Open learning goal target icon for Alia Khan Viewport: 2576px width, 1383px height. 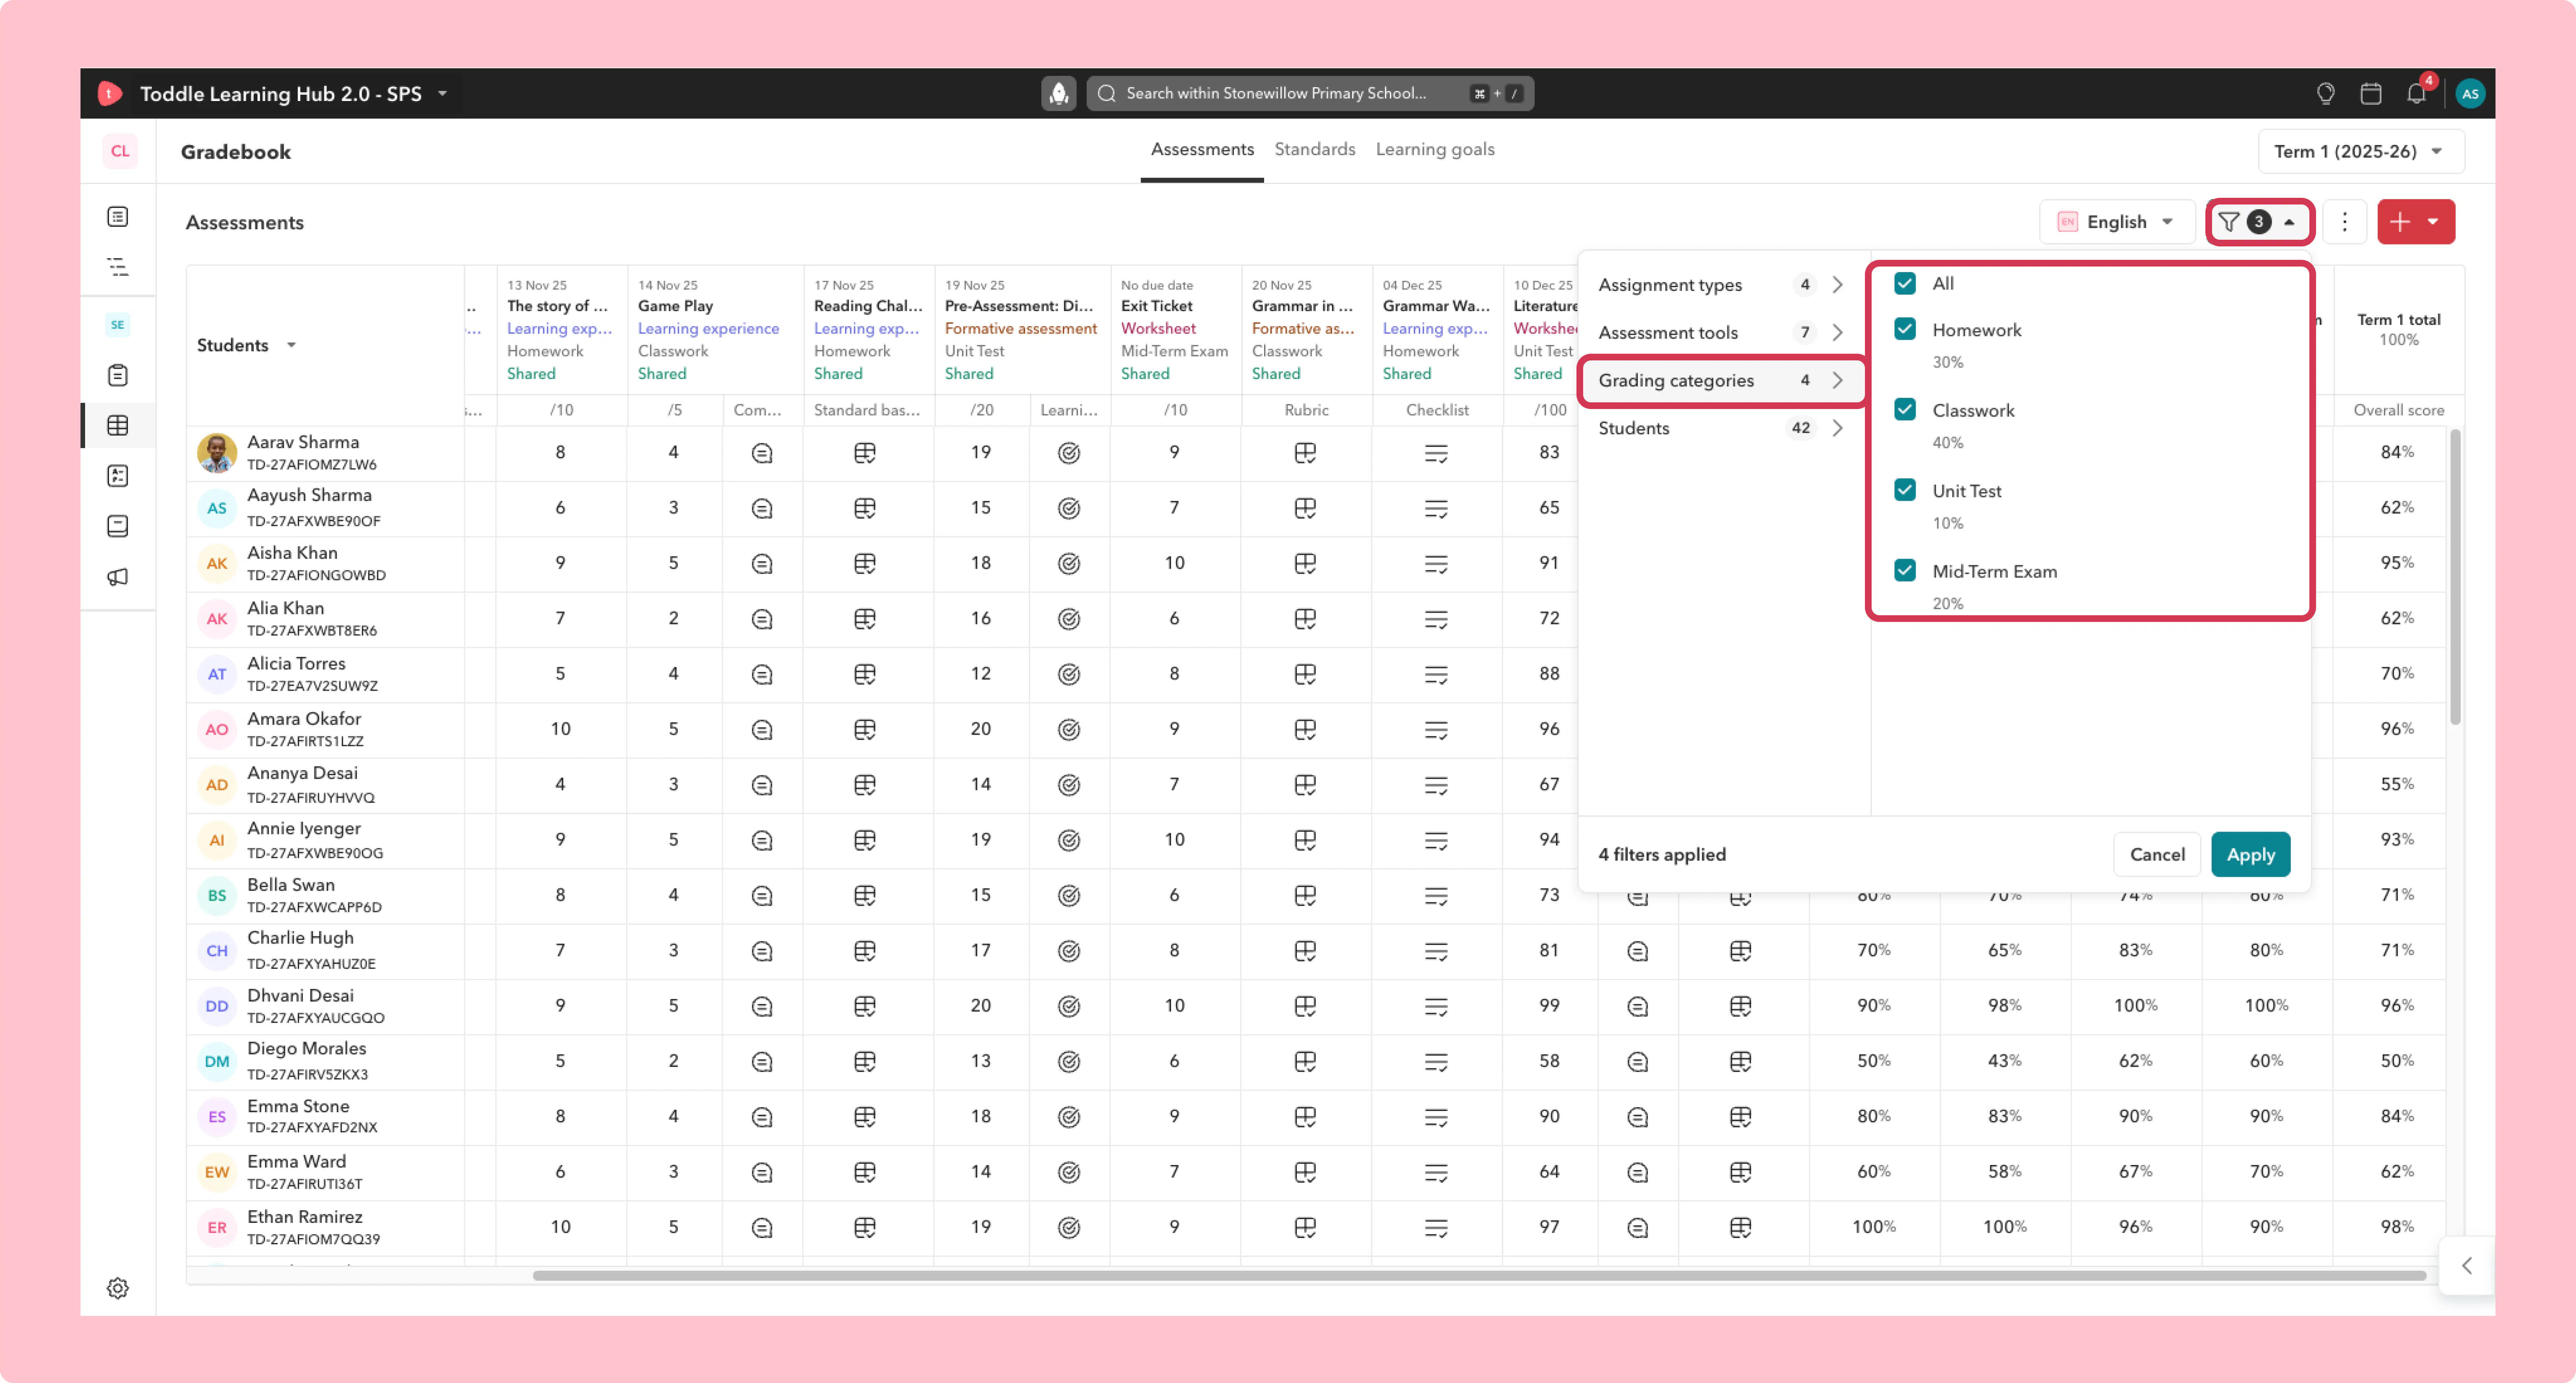(1069, 619)
